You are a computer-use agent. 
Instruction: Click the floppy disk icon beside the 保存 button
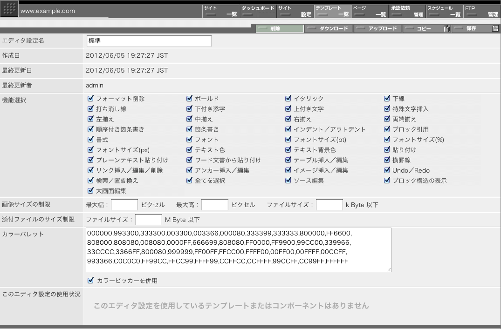[494, 28]
